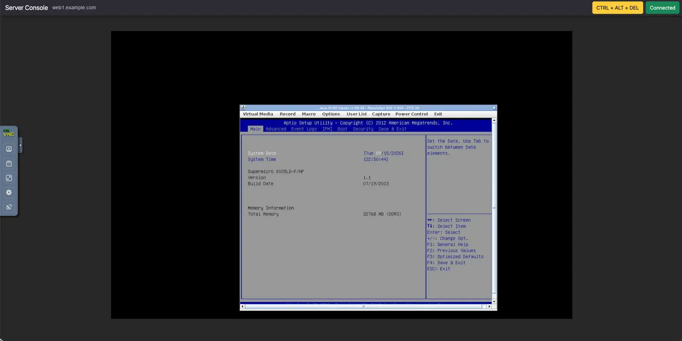Viewport: 682px width, 341px height.
Task: Click Exit in iKVM menu bar
Action: pyautogui.click(x=438, y=114)
